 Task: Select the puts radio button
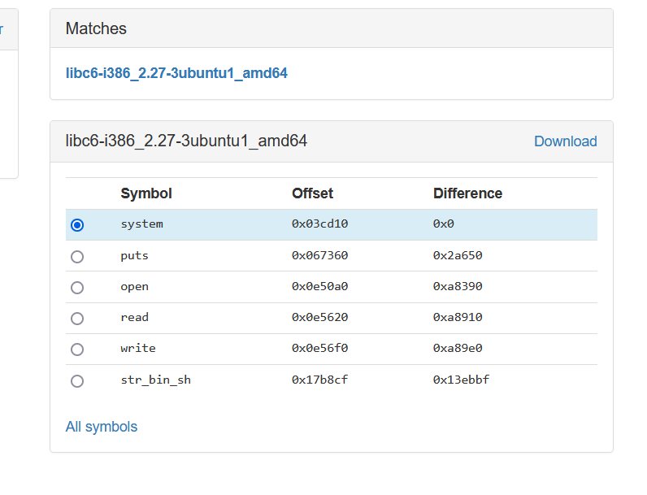(x=77, y=256)
